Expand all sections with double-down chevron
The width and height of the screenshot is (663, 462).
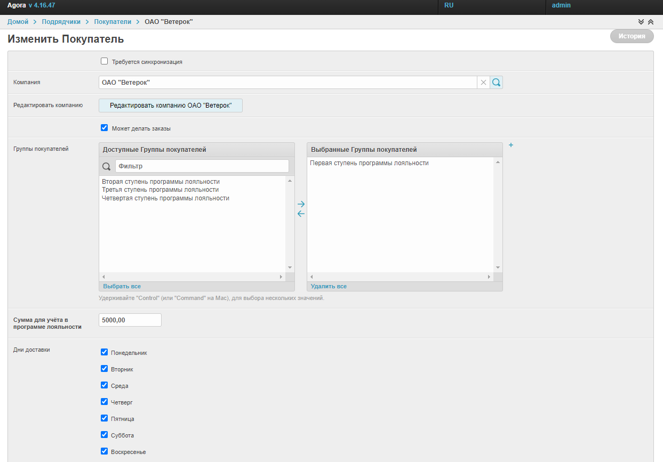pos(641,22)
